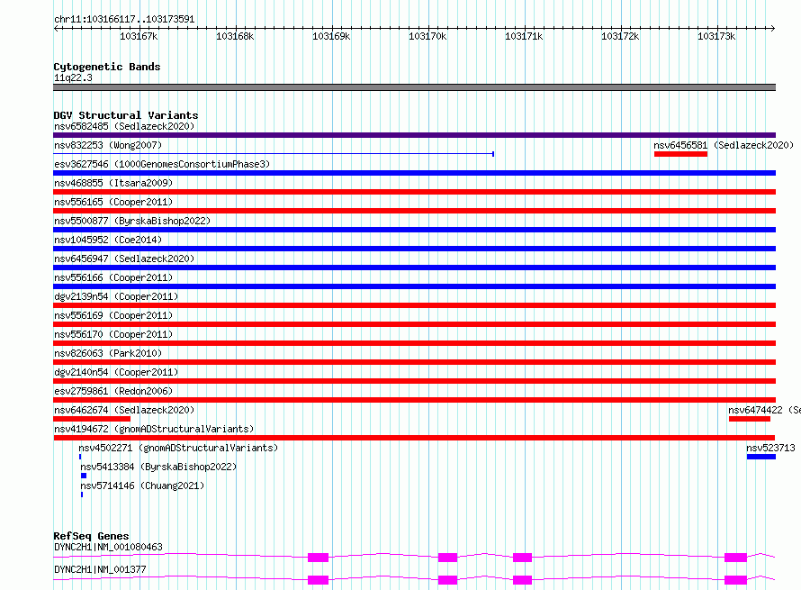Click the red nsv4194672 variant bar

[x=414, y=438]
